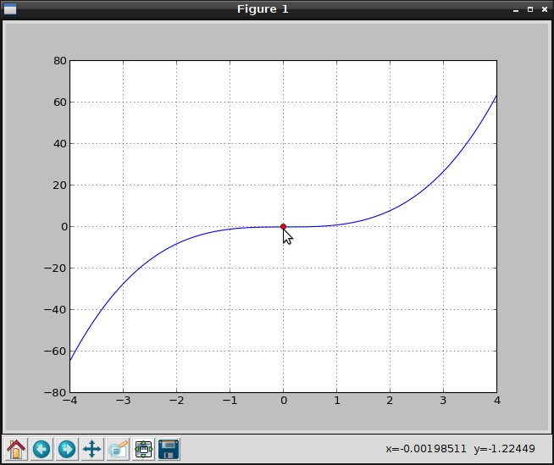Screen dimensions: 554x465
Task: Click the x-axis tick label −3
Action: [x=121, y=401]
